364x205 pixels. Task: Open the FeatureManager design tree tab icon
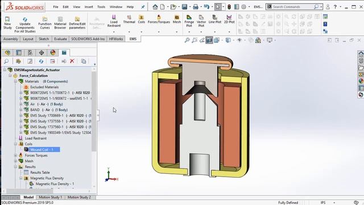(7, 52)
